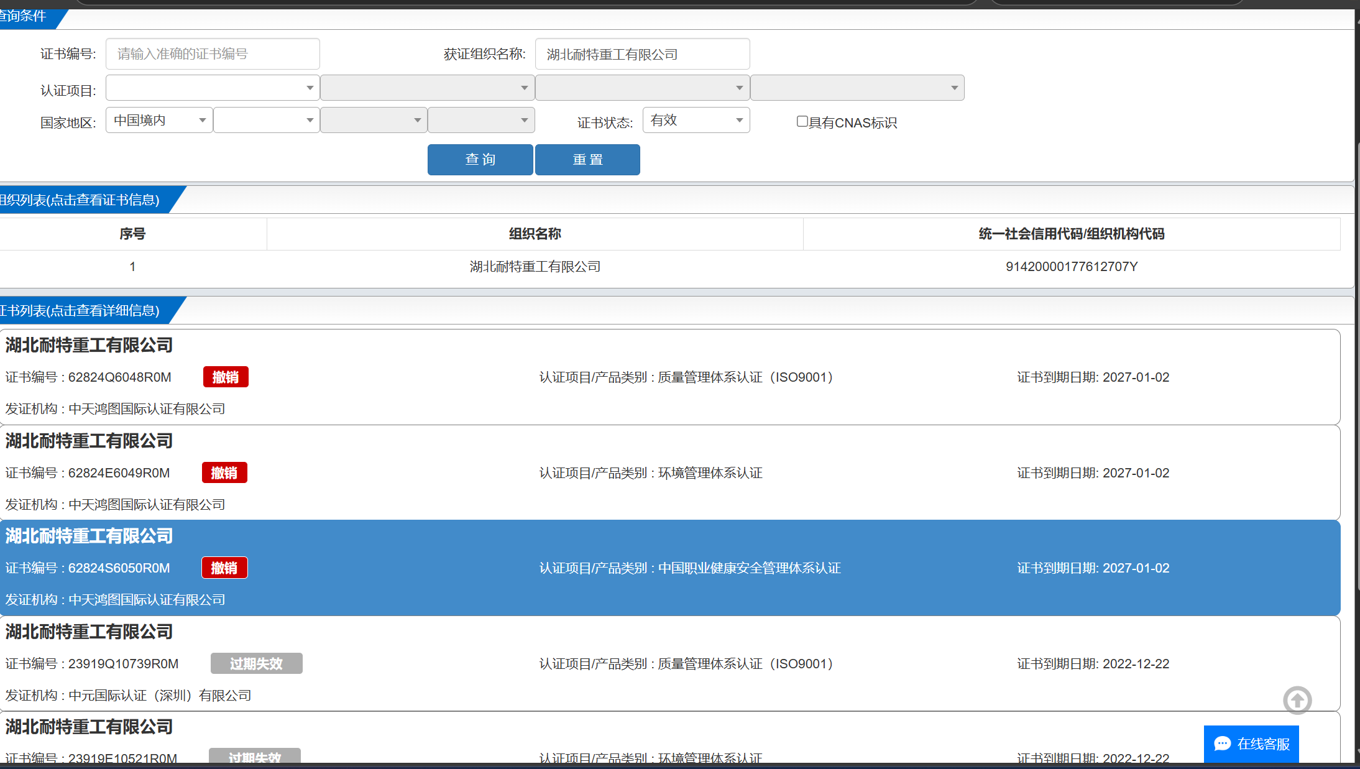Click the 重置 reset button
The image size is (1360, 769).
coord(587,160)
